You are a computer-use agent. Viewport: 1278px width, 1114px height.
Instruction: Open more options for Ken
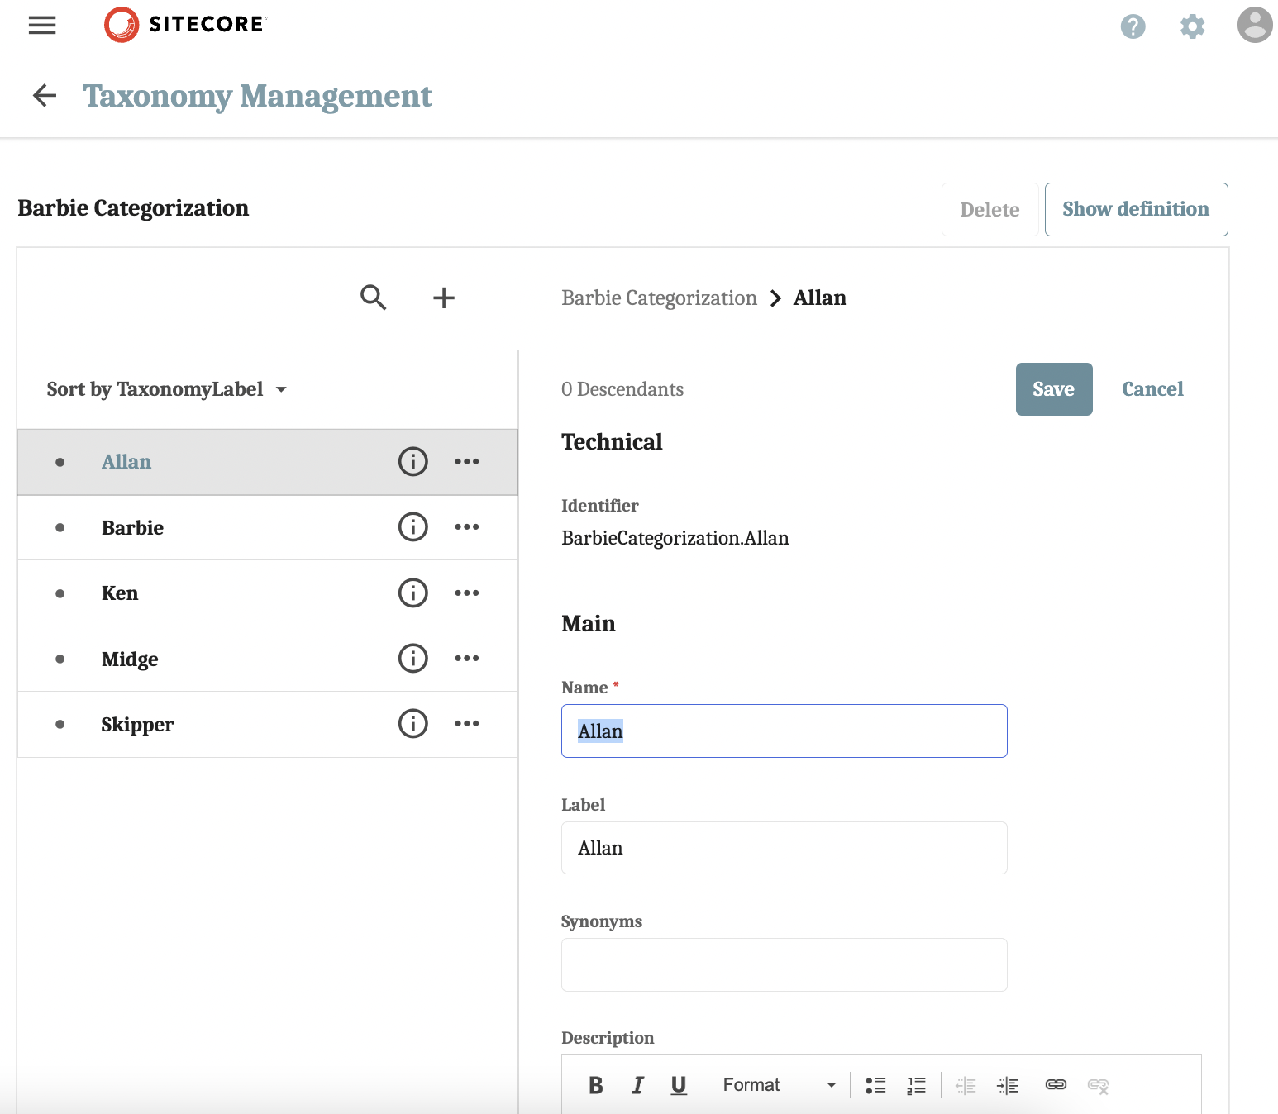(467, 593)
